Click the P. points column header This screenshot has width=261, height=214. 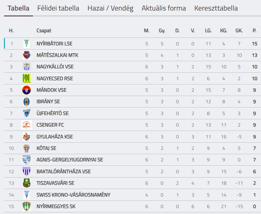tap(254, 31)
